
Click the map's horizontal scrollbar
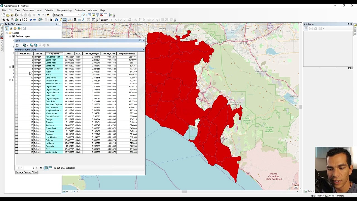184,192
